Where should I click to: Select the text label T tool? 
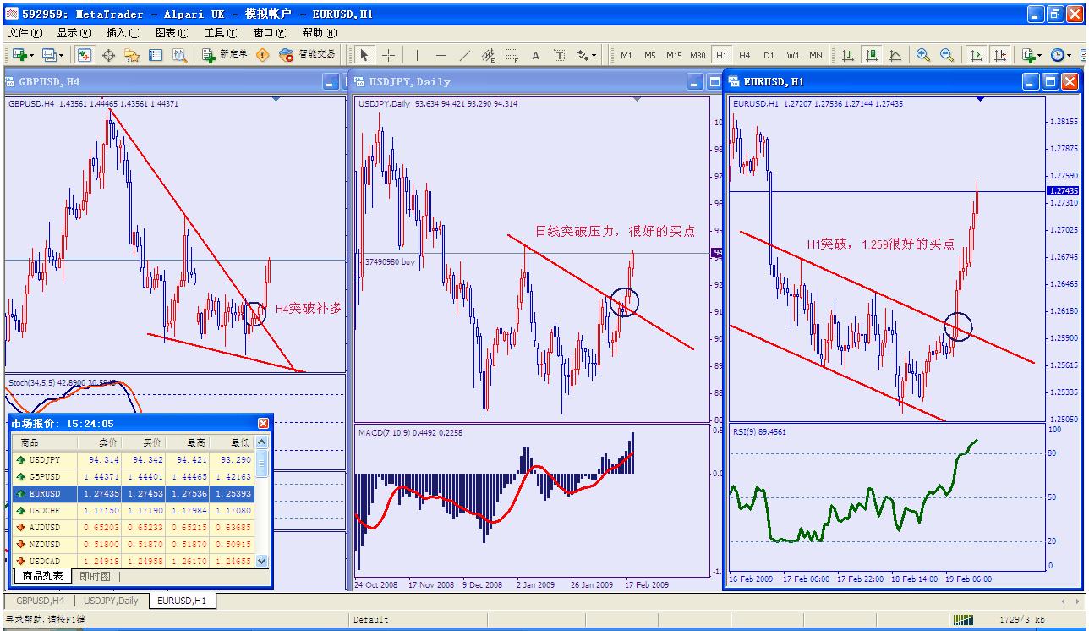[559, 55]
